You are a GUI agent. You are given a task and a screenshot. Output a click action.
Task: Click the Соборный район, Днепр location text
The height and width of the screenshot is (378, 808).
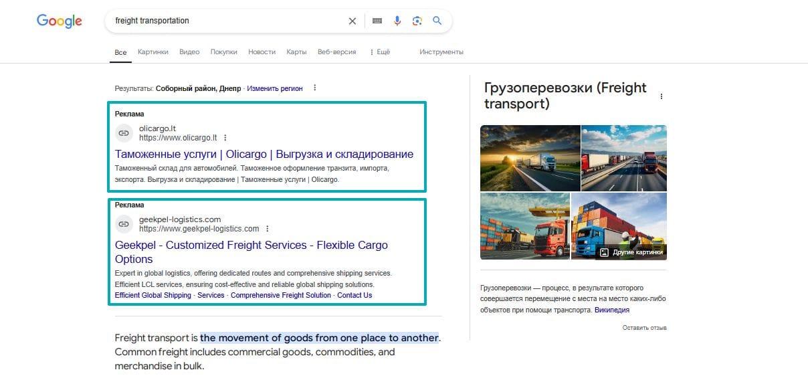coord(199,88)
